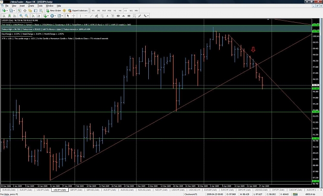The width and height of the screenshot is (323, 196).
Task: Open a new chart with the toolbar icon
Action: 4,10
